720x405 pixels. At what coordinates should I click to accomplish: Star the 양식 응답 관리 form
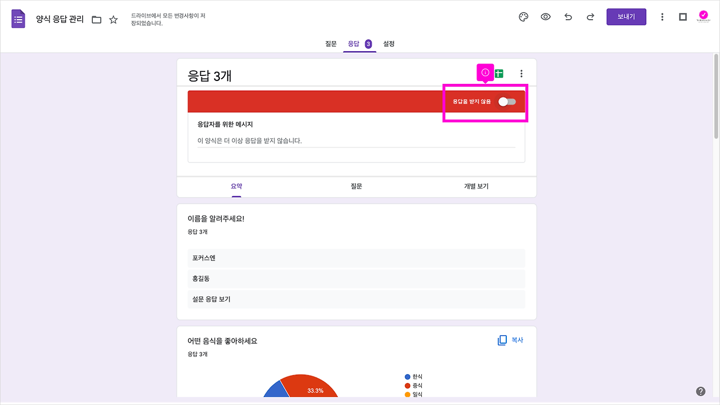pyautogui.click(x=114, y=19)
